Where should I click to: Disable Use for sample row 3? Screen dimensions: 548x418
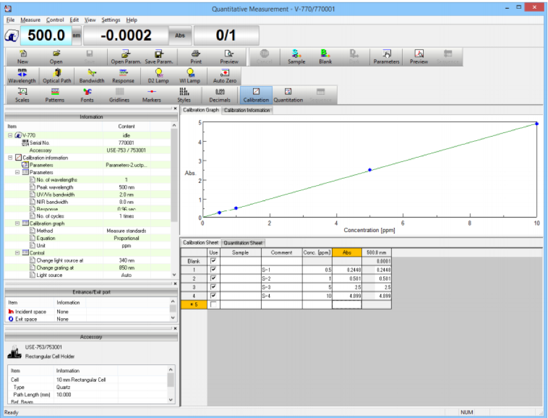[213, 286]
